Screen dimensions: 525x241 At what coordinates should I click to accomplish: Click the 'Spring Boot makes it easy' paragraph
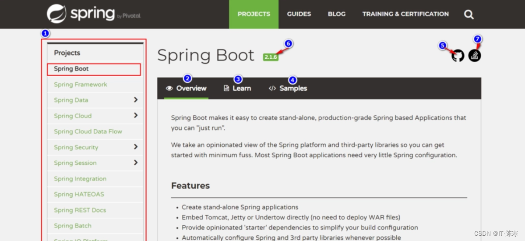tap(318, 123)
